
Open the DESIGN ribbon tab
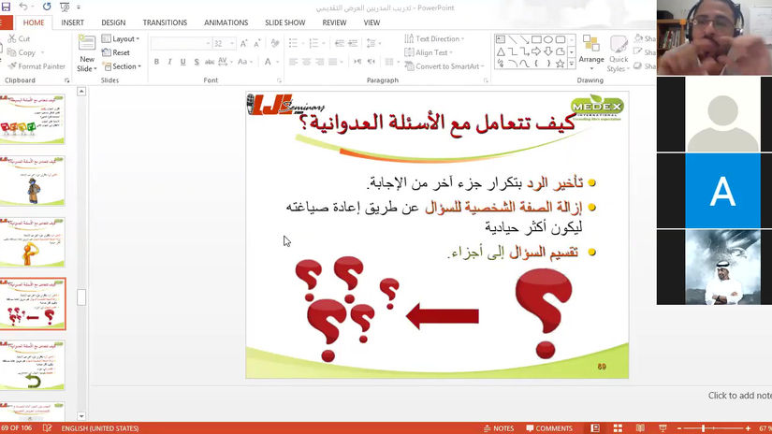tap(113, 22)
